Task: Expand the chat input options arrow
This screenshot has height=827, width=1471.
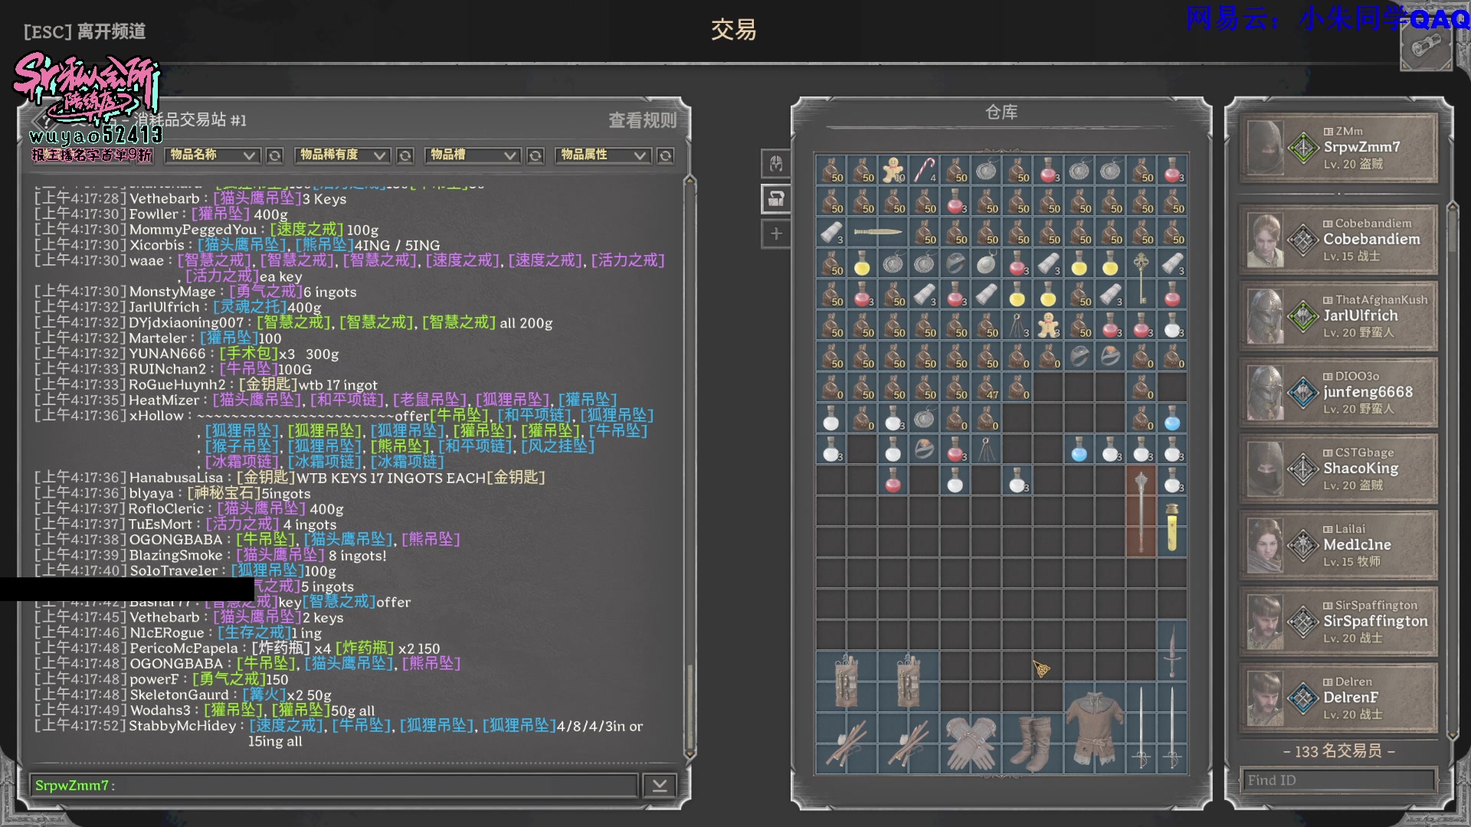Action: [660, 785]
